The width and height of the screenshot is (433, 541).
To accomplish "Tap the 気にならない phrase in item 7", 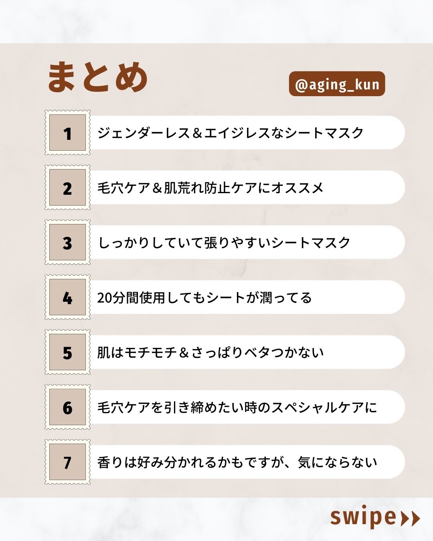I will pos(338,462).
